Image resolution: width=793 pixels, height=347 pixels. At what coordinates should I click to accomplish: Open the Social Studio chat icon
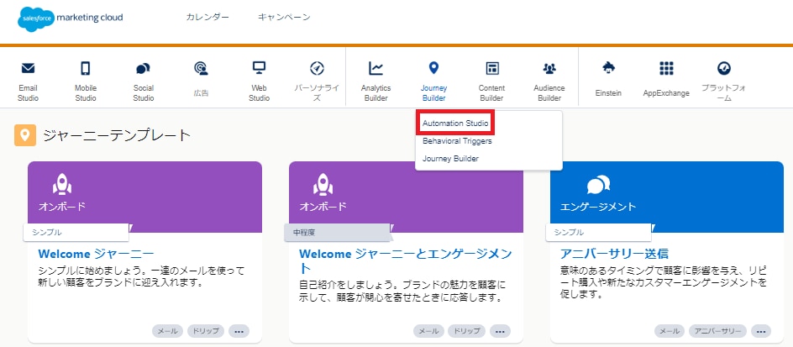[x=143, y=69]
